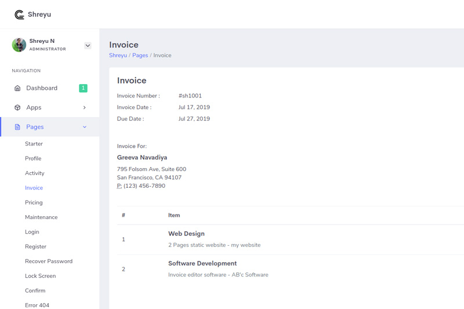Click the Apps cube icon

tap(17, 108)
